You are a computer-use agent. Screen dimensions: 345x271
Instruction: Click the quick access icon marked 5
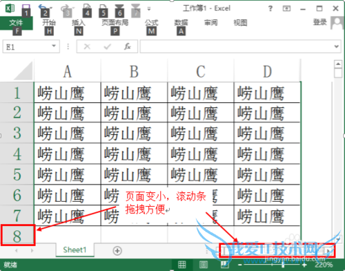tap(103, 8)
